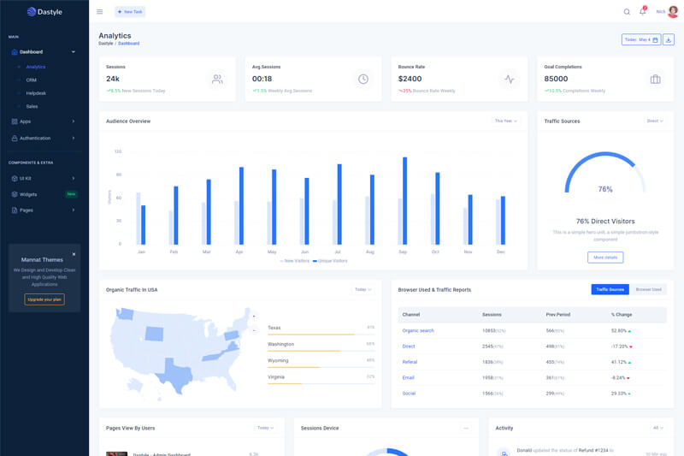Expand the UI Kit sidebar menu
Viewport: 684px width, 456px height.
click(44, 178)
